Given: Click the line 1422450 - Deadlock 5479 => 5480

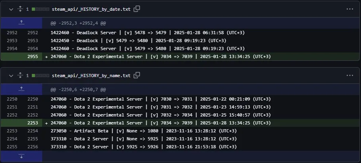Looking at the screenshot, I should coord(138,41).
